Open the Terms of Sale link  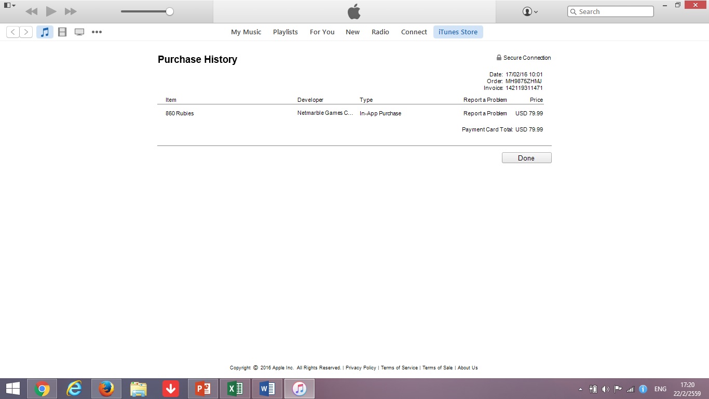(438, 368)
